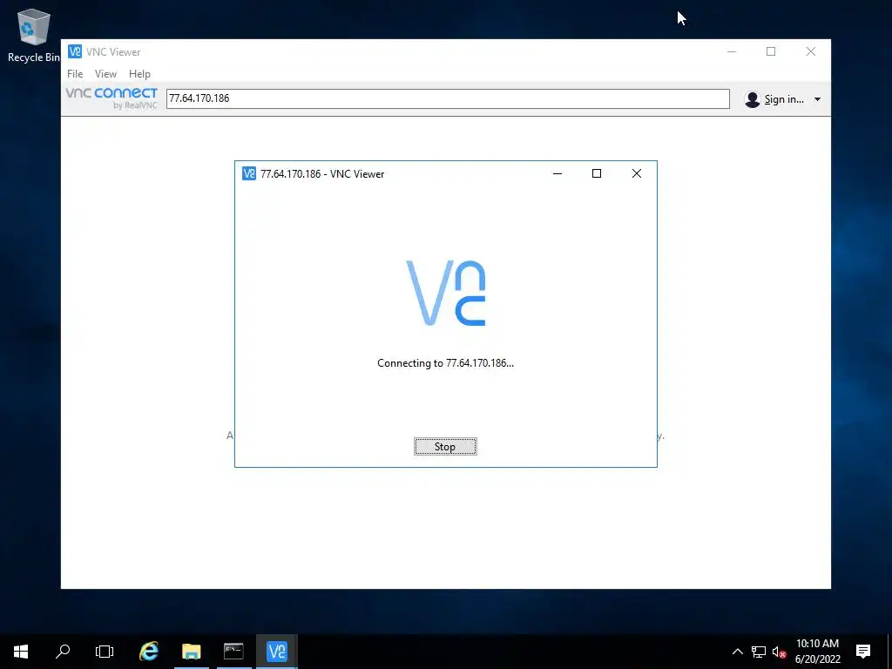This screenshot has height=669, width=892.
Task: Open the View menu
Action: (x=105, y=74)
